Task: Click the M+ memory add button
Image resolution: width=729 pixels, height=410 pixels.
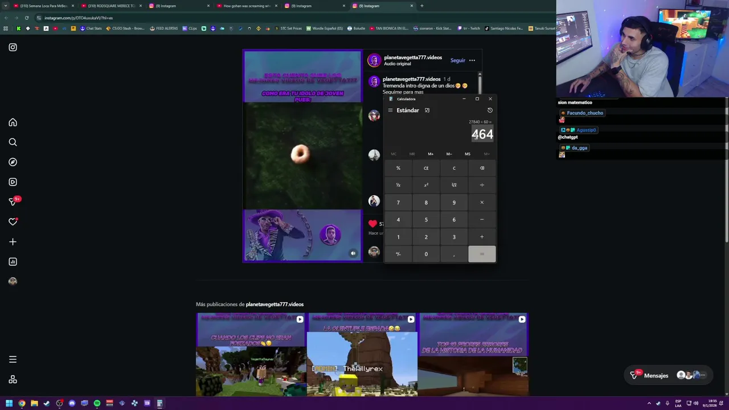Action: (431, 154)
